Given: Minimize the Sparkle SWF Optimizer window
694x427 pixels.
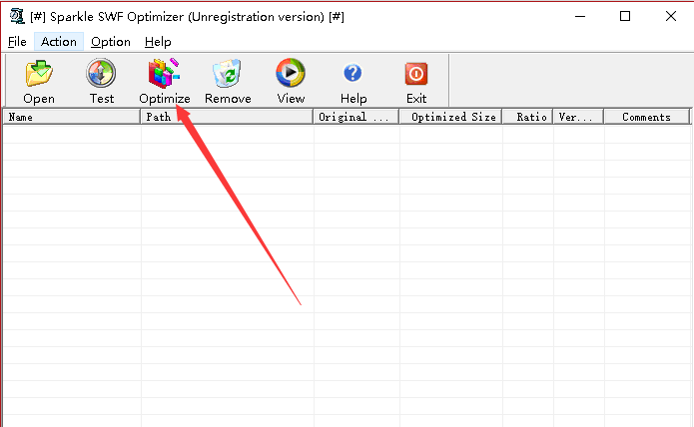Looking at the screenshot, I should [x=580, y=16].
